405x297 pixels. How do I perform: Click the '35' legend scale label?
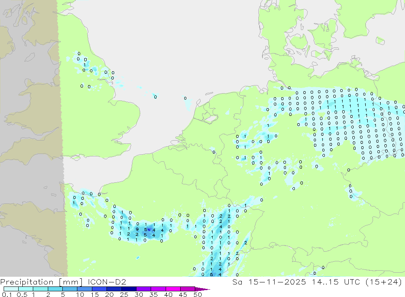(x=153, y=295)
